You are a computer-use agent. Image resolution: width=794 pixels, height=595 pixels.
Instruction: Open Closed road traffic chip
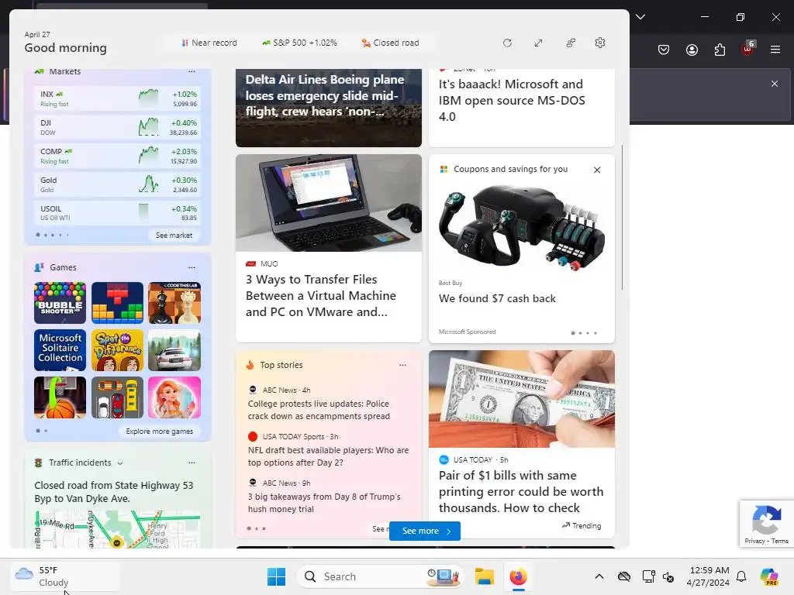point(391,43)
